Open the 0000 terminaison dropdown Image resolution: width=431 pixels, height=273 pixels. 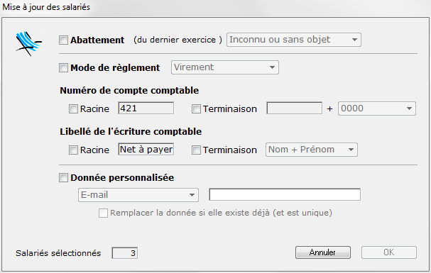pos(377,108)
